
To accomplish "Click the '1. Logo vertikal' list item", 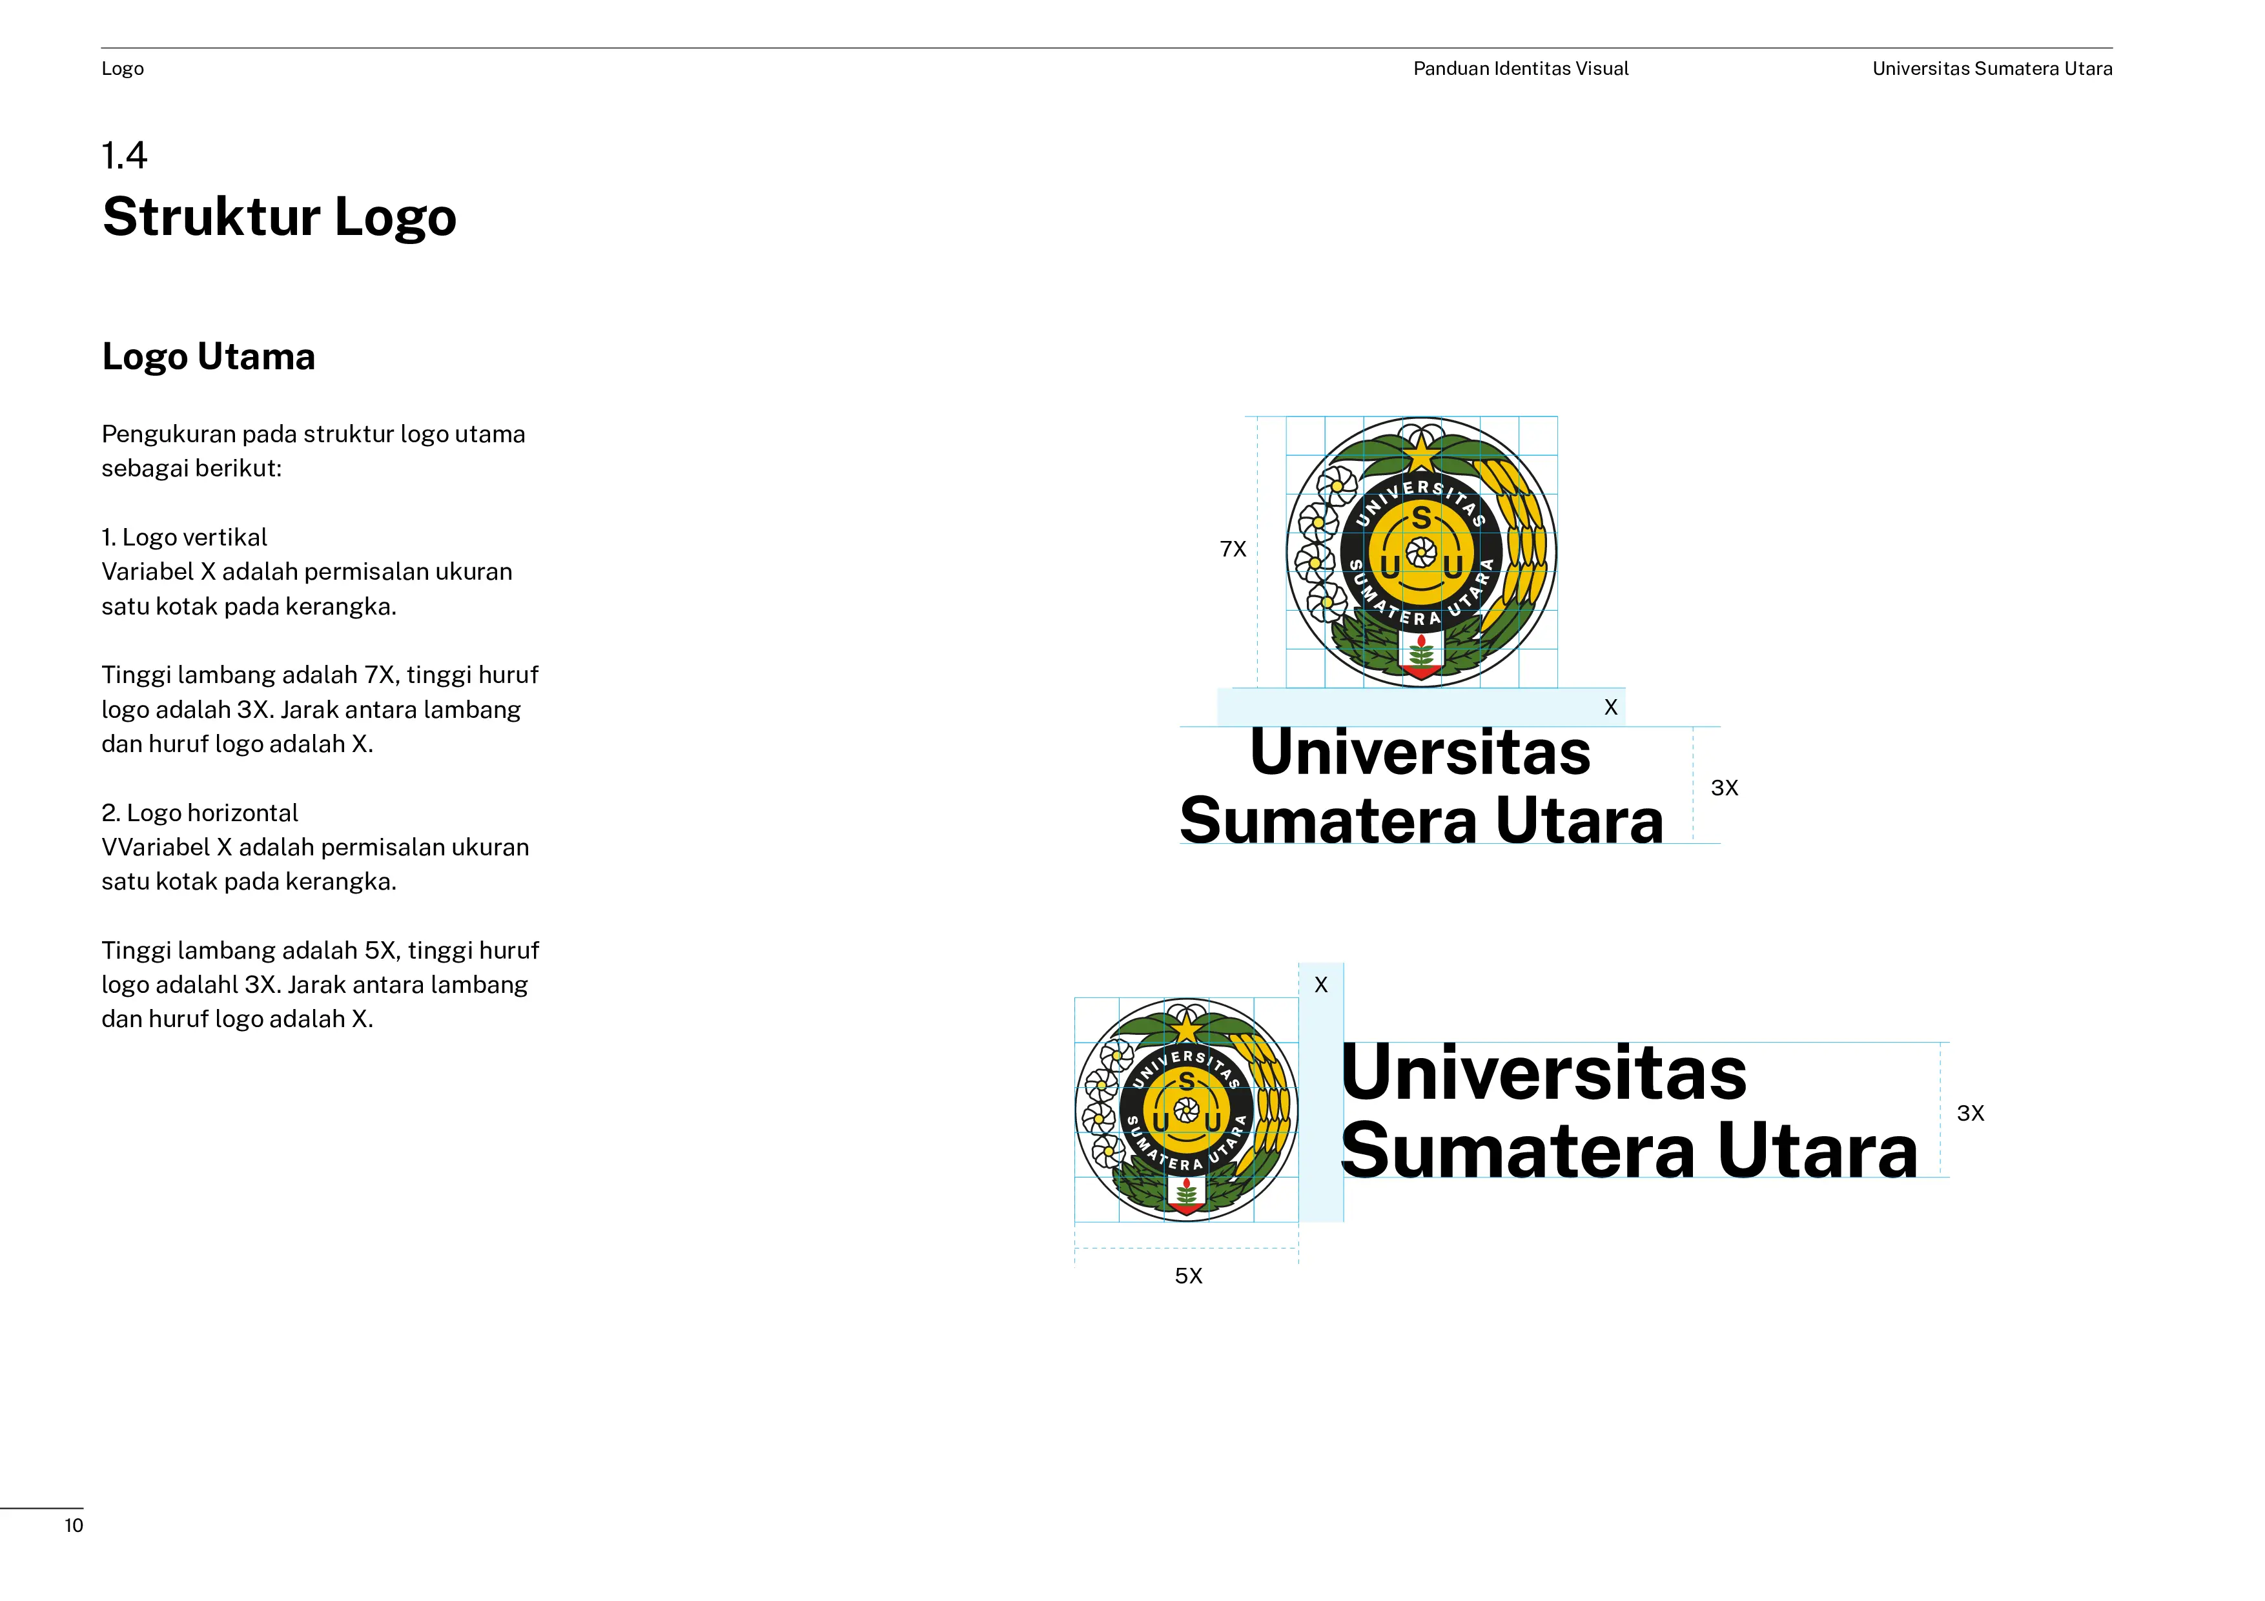I will 185,538.
